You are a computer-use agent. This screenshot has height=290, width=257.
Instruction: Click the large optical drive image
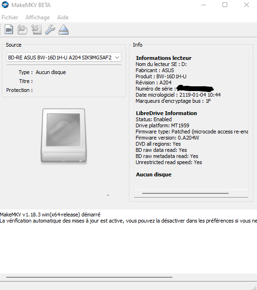[64, 136]
